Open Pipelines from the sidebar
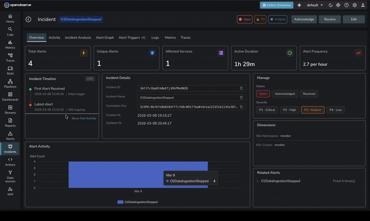 (x=10, y=84)
